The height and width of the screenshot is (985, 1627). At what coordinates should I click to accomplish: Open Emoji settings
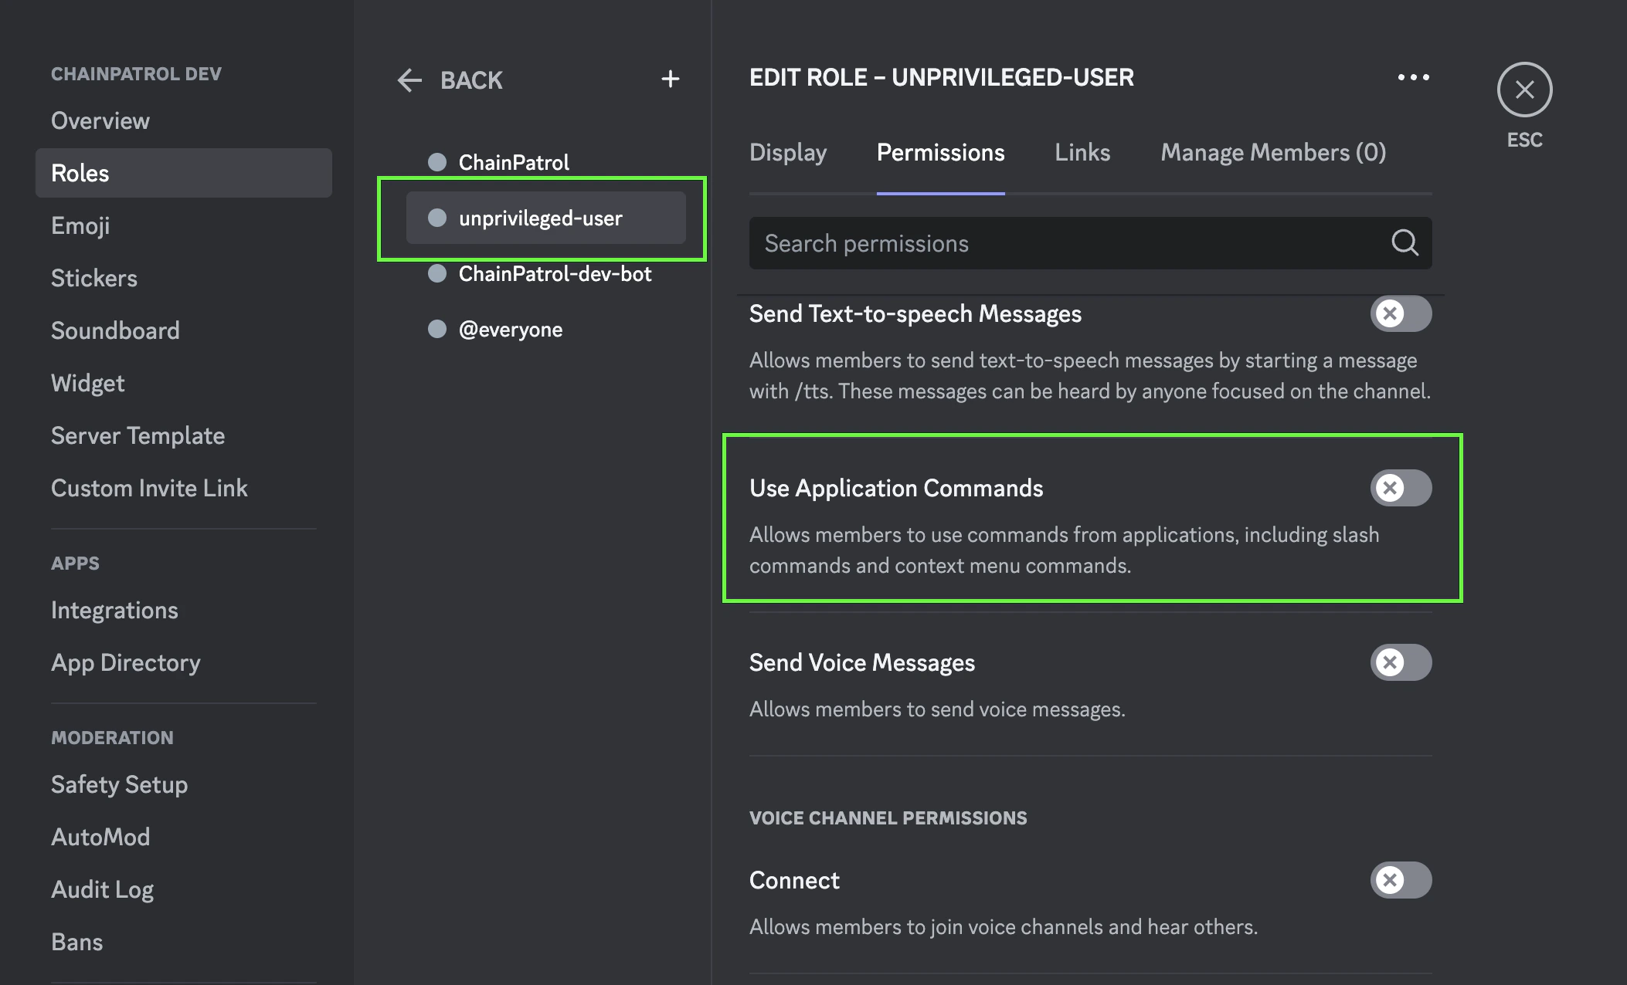(184, 225)
